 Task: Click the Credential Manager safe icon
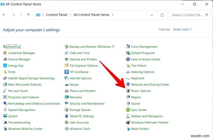[5, 53]
